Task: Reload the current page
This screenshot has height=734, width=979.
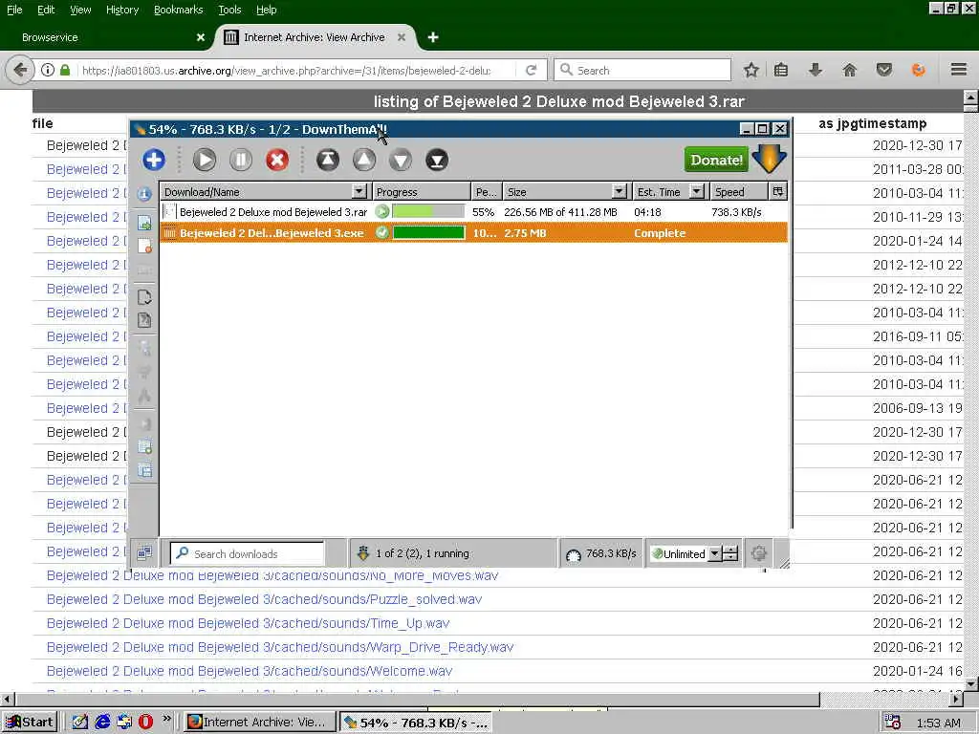Action: tap(532, 70)
